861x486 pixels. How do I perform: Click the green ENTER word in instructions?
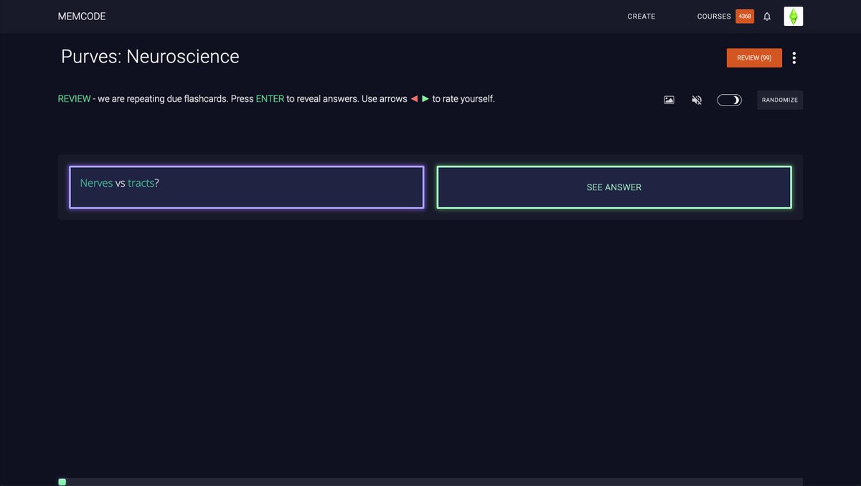pyautogui.click(x=270, y=99)
